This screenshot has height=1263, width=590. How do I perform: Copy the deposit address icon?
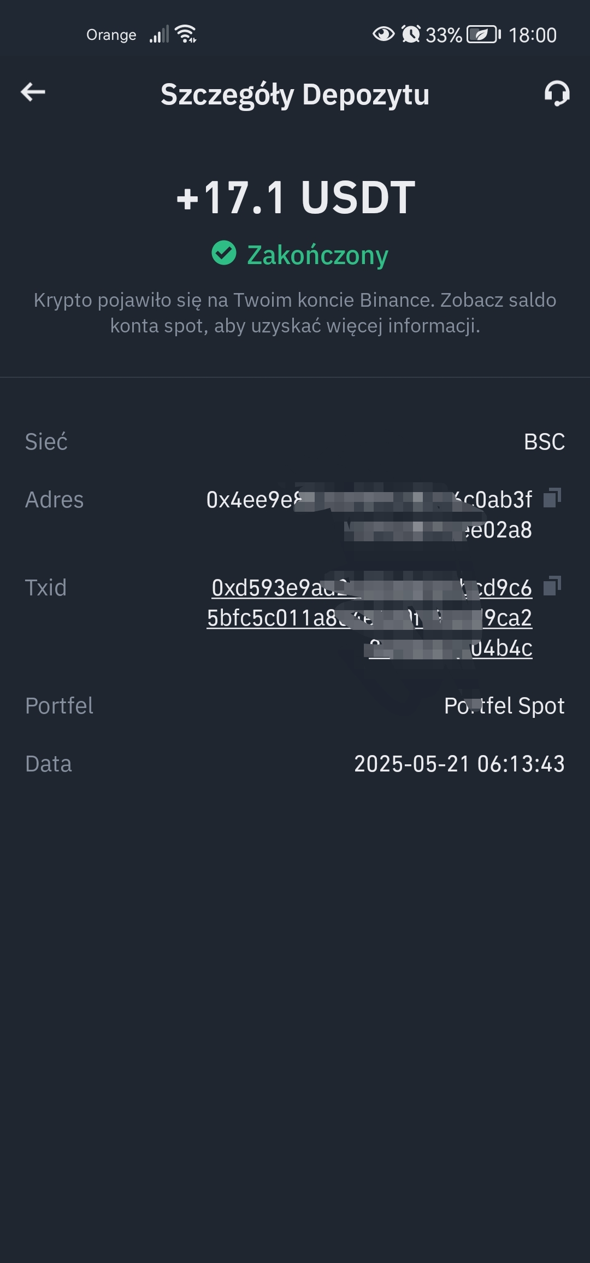click(552, 498)
